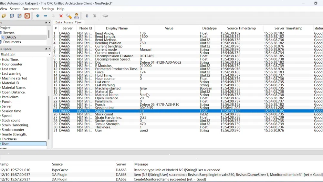Click the red power/close project icon
Screen dimensions: 323x182
27,16
